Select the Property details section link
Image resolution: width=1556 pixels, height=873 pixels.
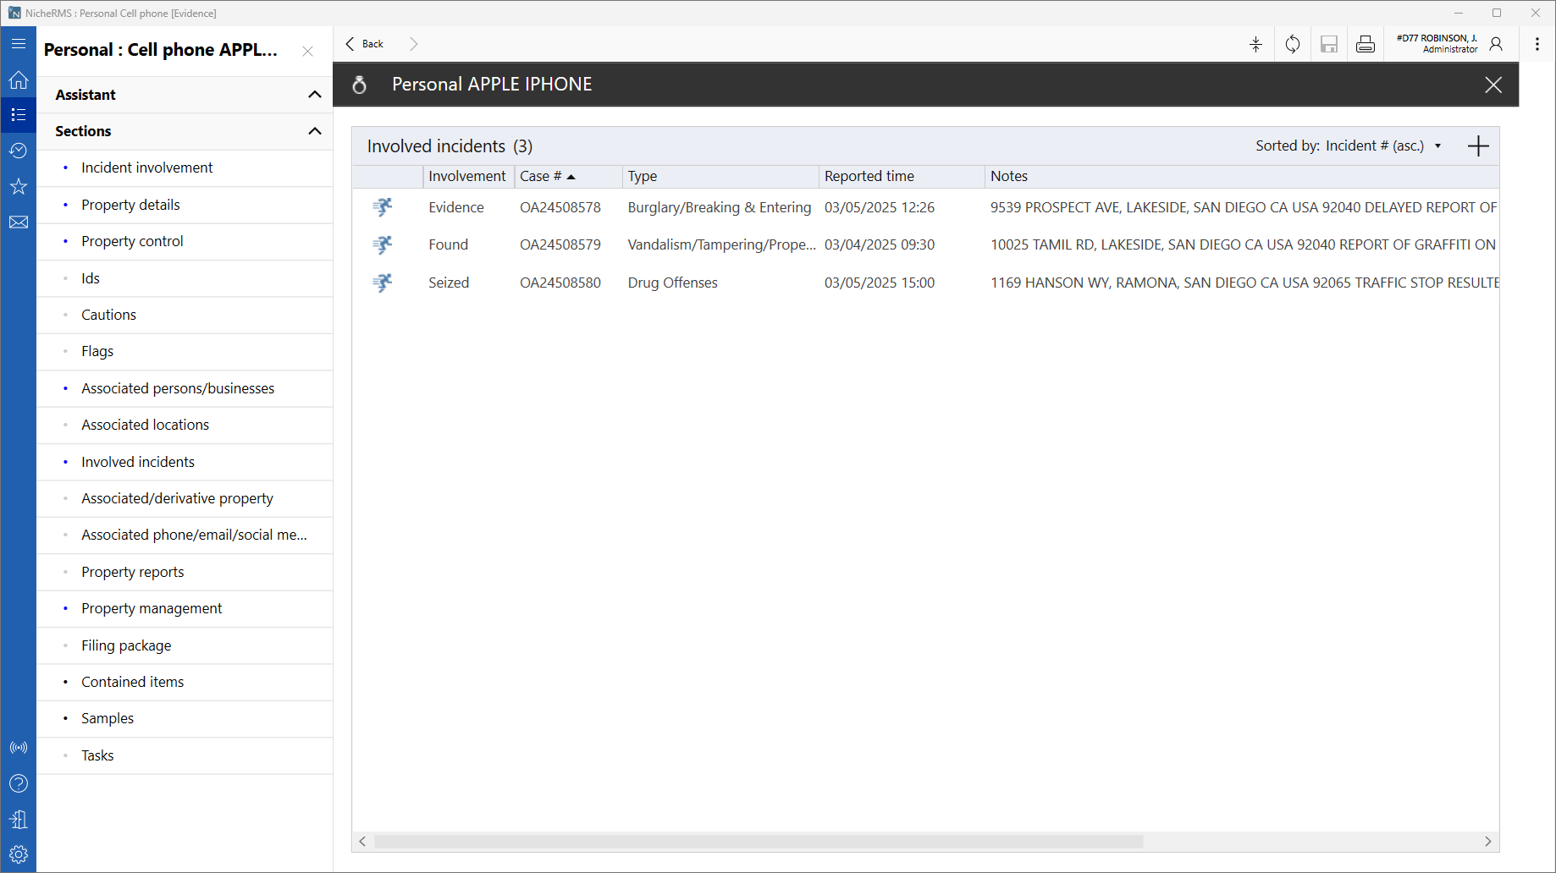[130, 205]
